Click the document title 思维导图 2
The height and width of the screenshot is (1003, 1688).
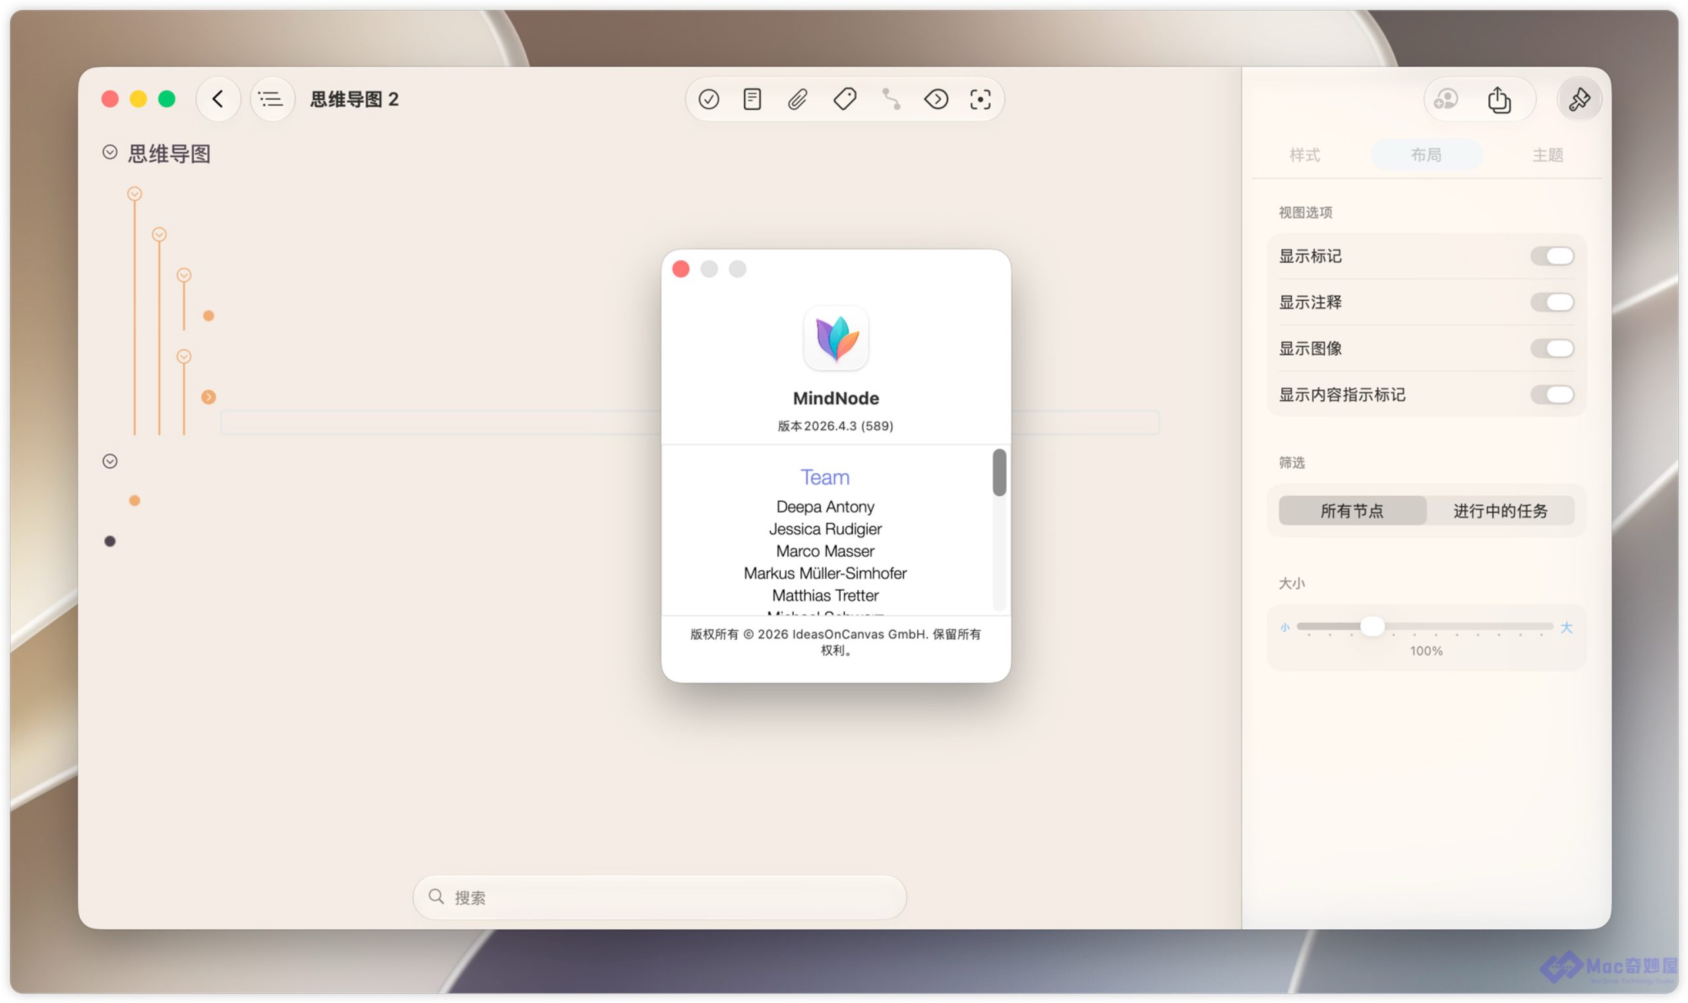click(x=354, y=100)
